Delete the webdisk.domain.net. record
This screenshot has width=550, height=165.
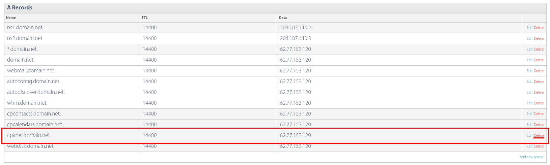(x=539, y=146)
